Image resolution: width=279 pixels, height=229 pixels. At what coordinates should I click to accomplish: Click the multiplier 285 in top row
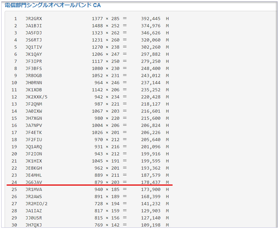[115, 19]
